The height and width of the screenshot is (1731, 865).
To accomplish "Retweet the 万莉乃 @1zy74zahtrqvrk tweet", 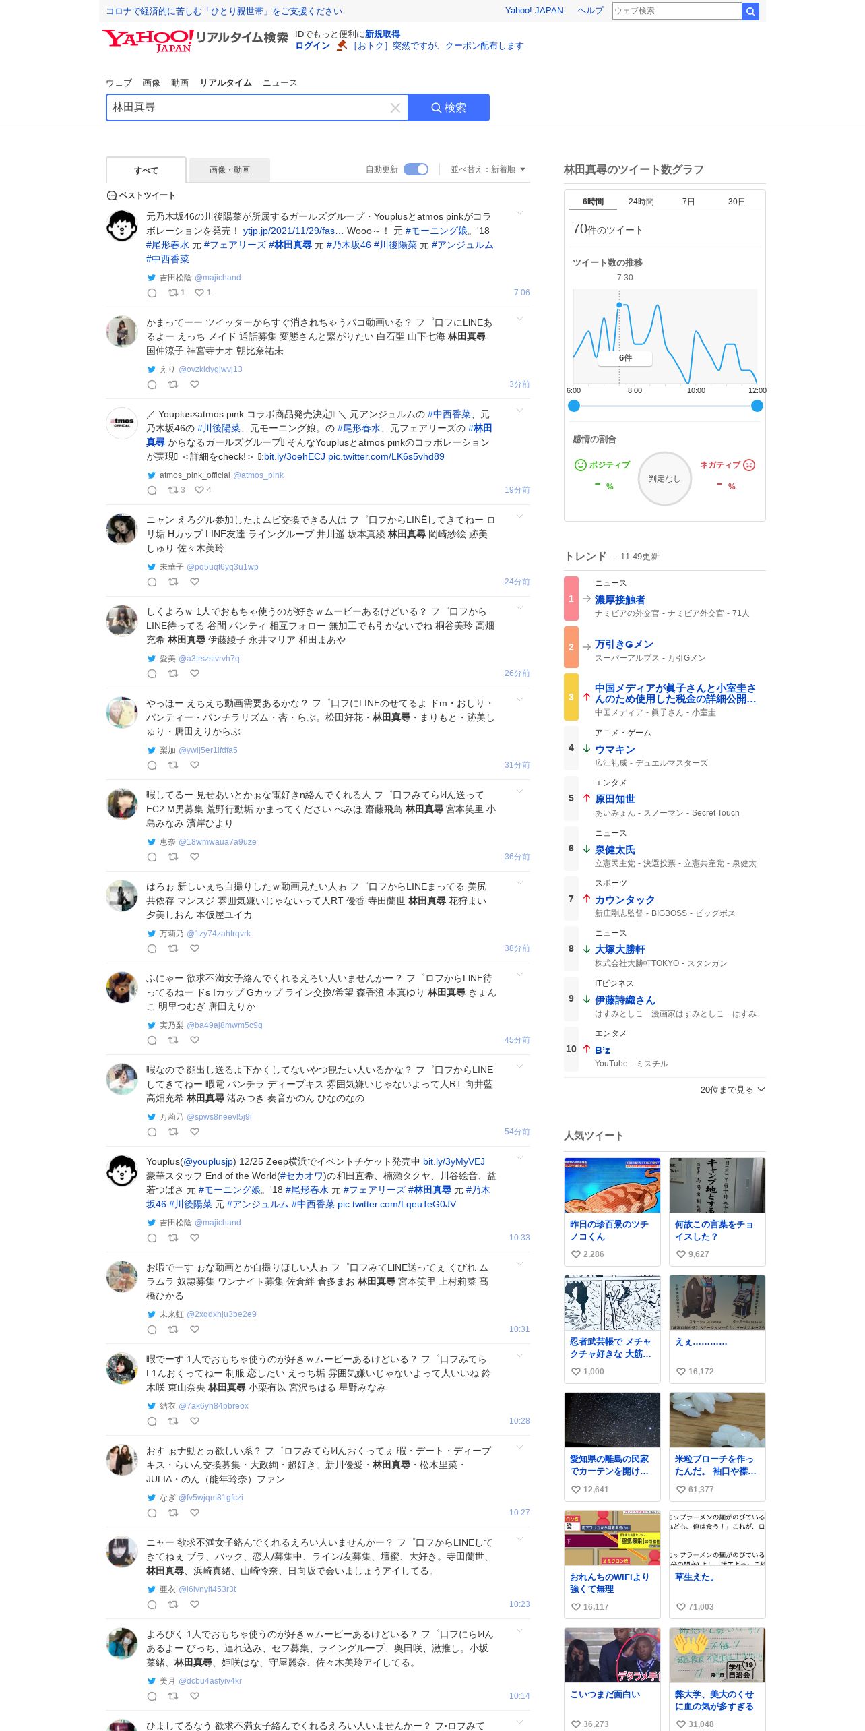I will 173,948.
